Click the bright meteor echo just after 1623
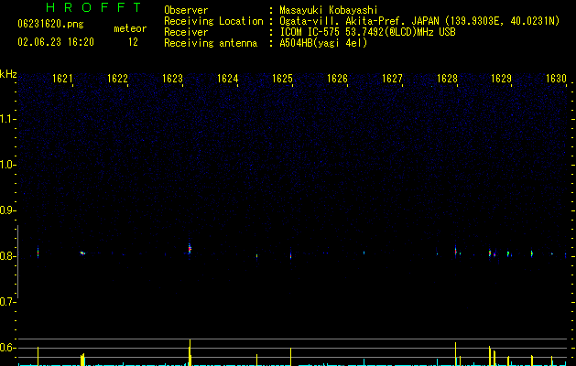Viewport: 576px width, 366px height. point(190,249)
